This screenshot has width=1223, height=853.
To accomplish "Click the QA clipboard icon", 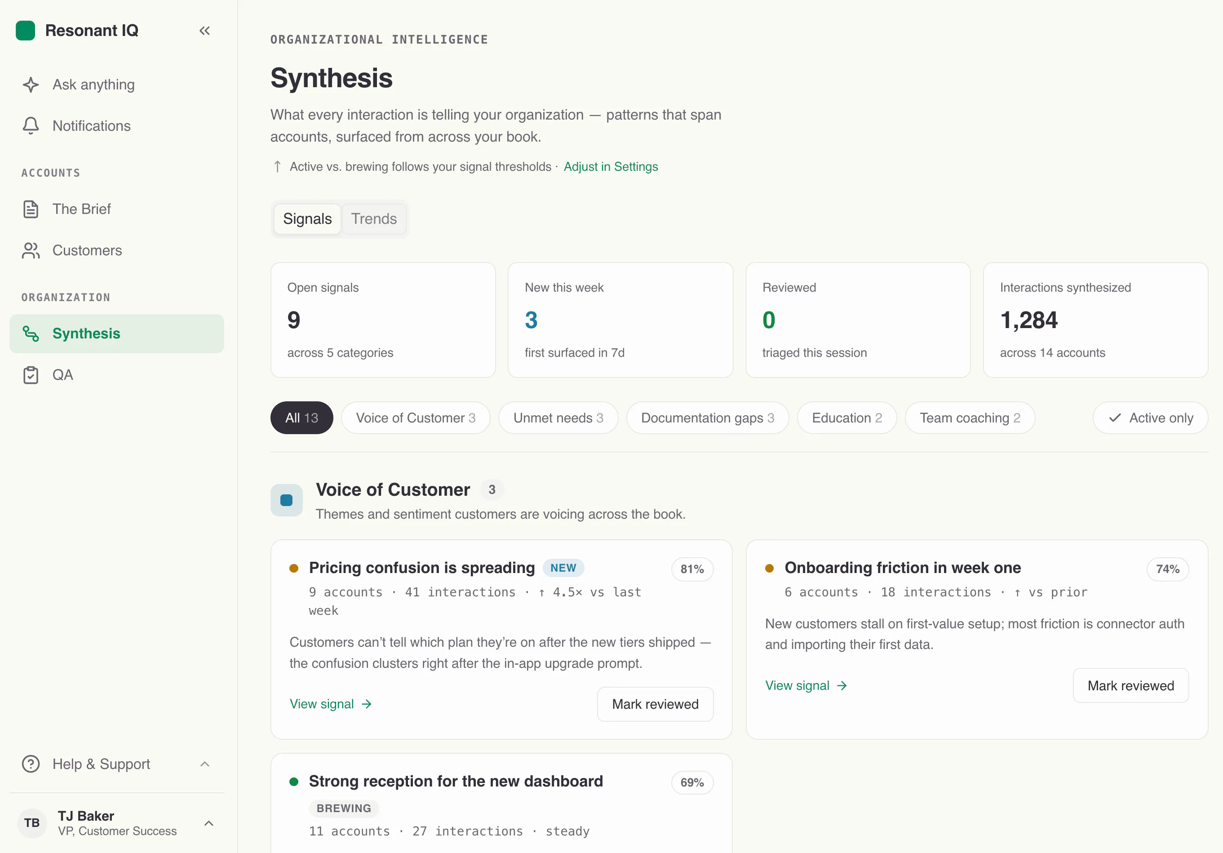I will 31,375.
